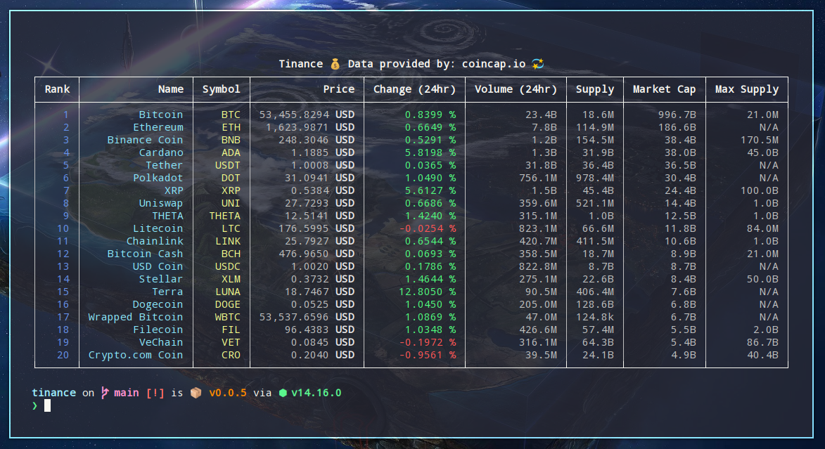Click the red -0.9561 % change value
The width and height of the screenshot is (825, 449).
427,355
